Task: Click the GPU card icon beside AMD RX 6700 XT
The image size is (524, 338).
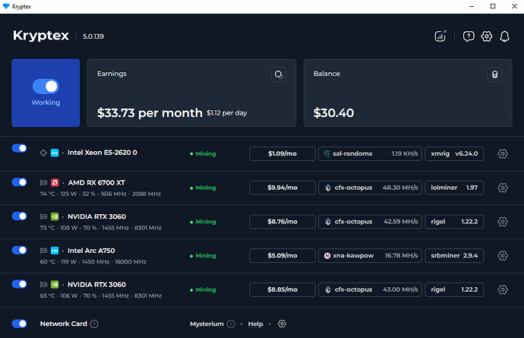Action: [x=43, y=182]
